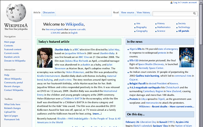Click the Behgjet Pacolli link

pyautogui.click(x=137, y=84)
